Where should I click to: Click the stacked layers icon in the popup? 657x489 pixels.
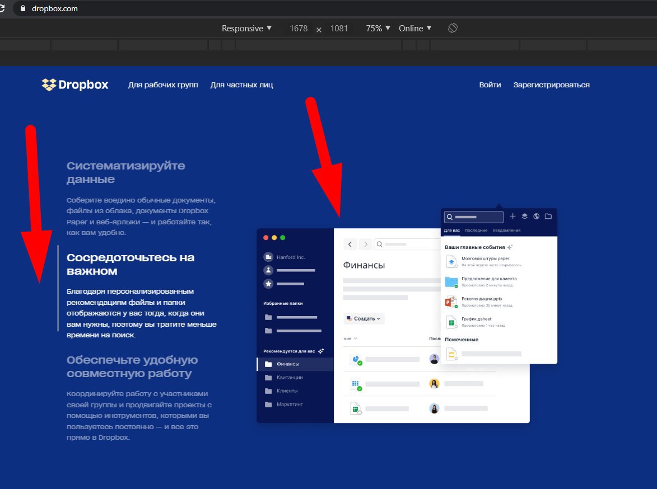coord(524,216)
